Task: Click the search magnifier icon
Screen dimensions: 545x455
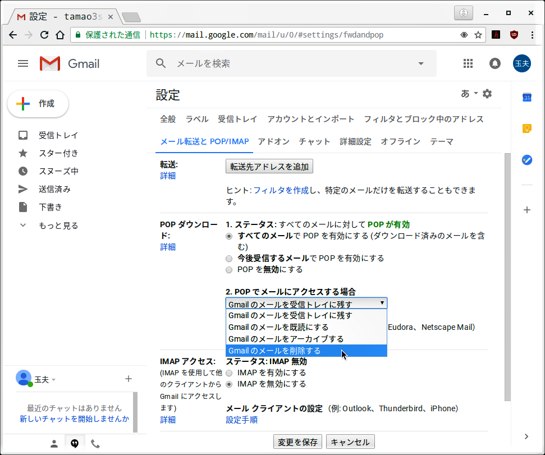Action: (x=161, y=63)
